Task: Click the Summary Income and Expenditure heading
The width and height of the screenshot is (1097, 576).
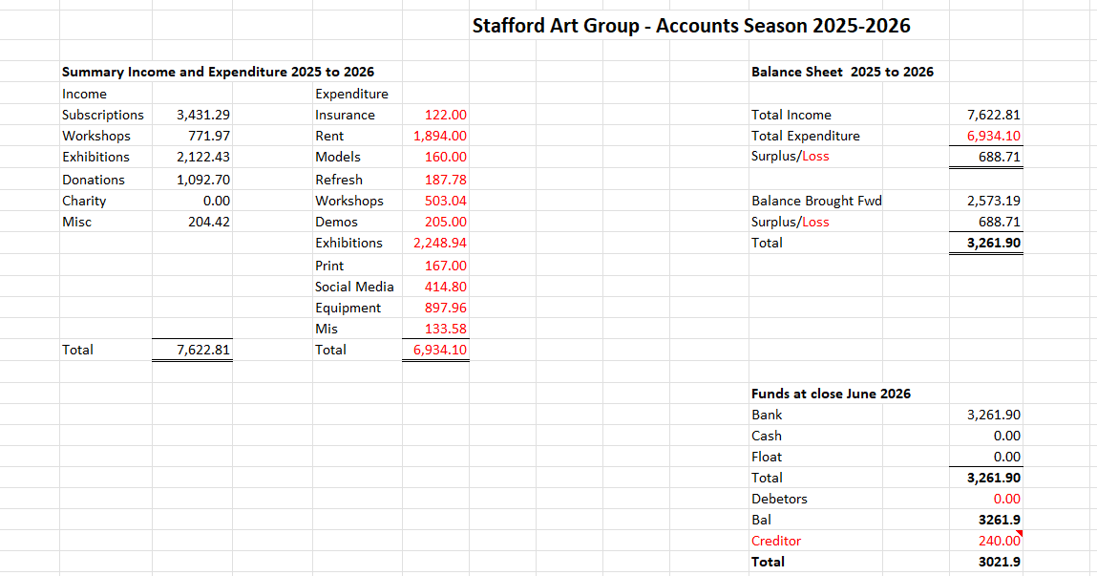Action: click(x=218, y=72)
